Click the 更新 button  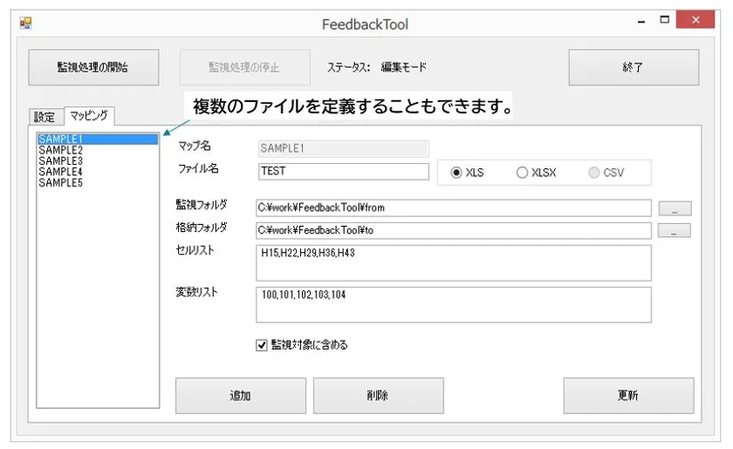[x=628, y=396]
